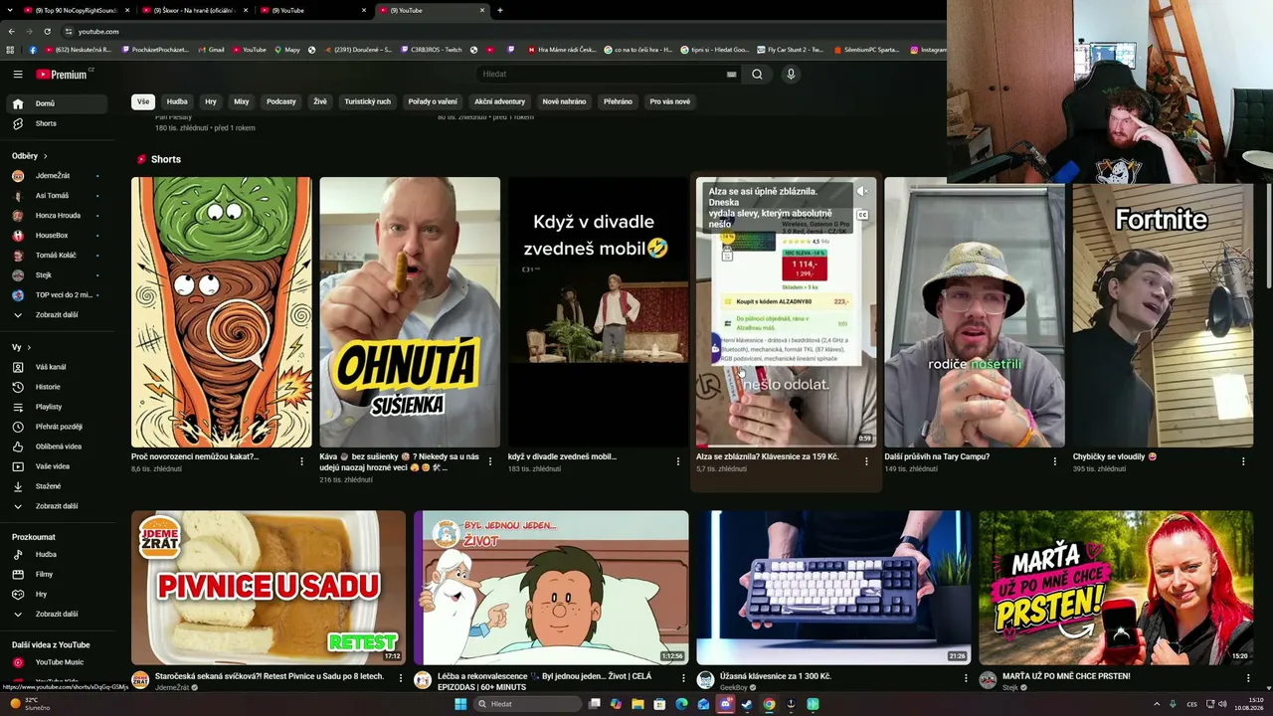
Task: Reload the page in browser
Action: pyautogui.click(x=47, y=31)
